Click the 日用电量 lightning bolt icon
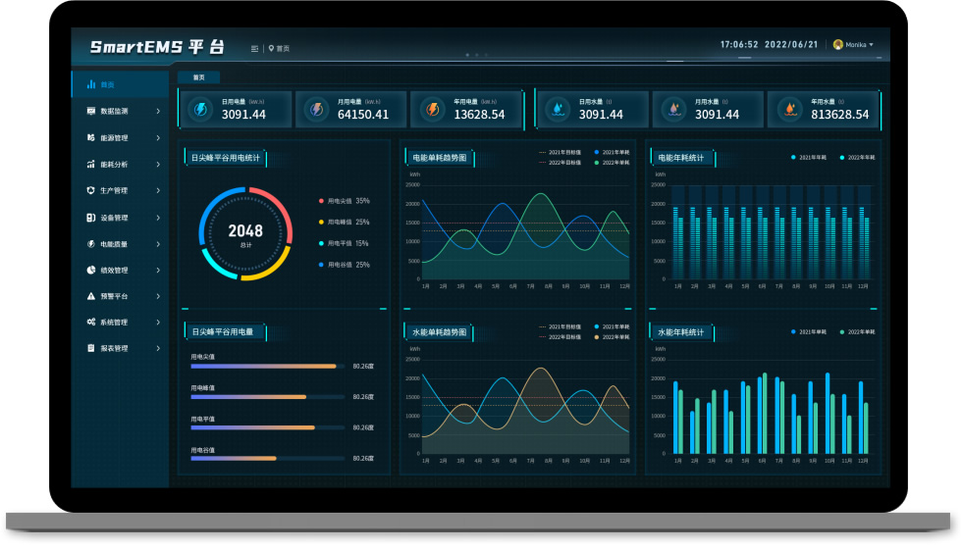Screen dimensions: 962x549 tap(199, 110)
